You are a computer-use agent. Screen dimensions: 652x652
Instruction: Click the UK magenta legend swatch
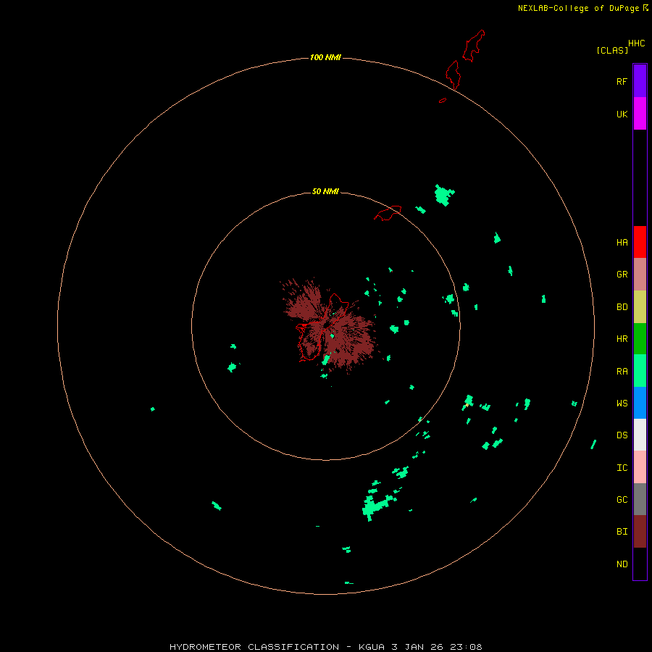[x=640, y=114]
